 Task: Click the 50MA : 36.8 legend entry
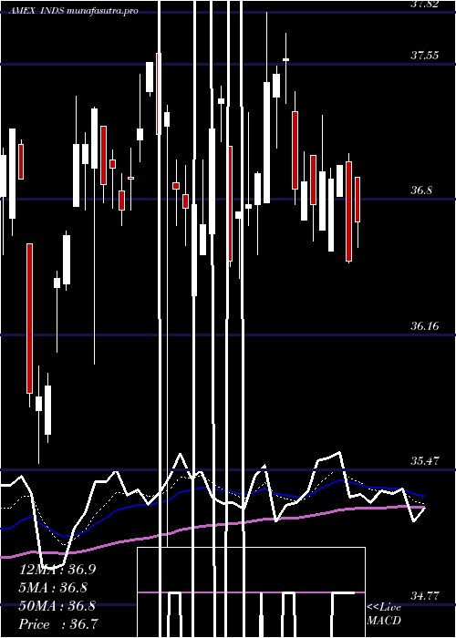tap(57, 606)
